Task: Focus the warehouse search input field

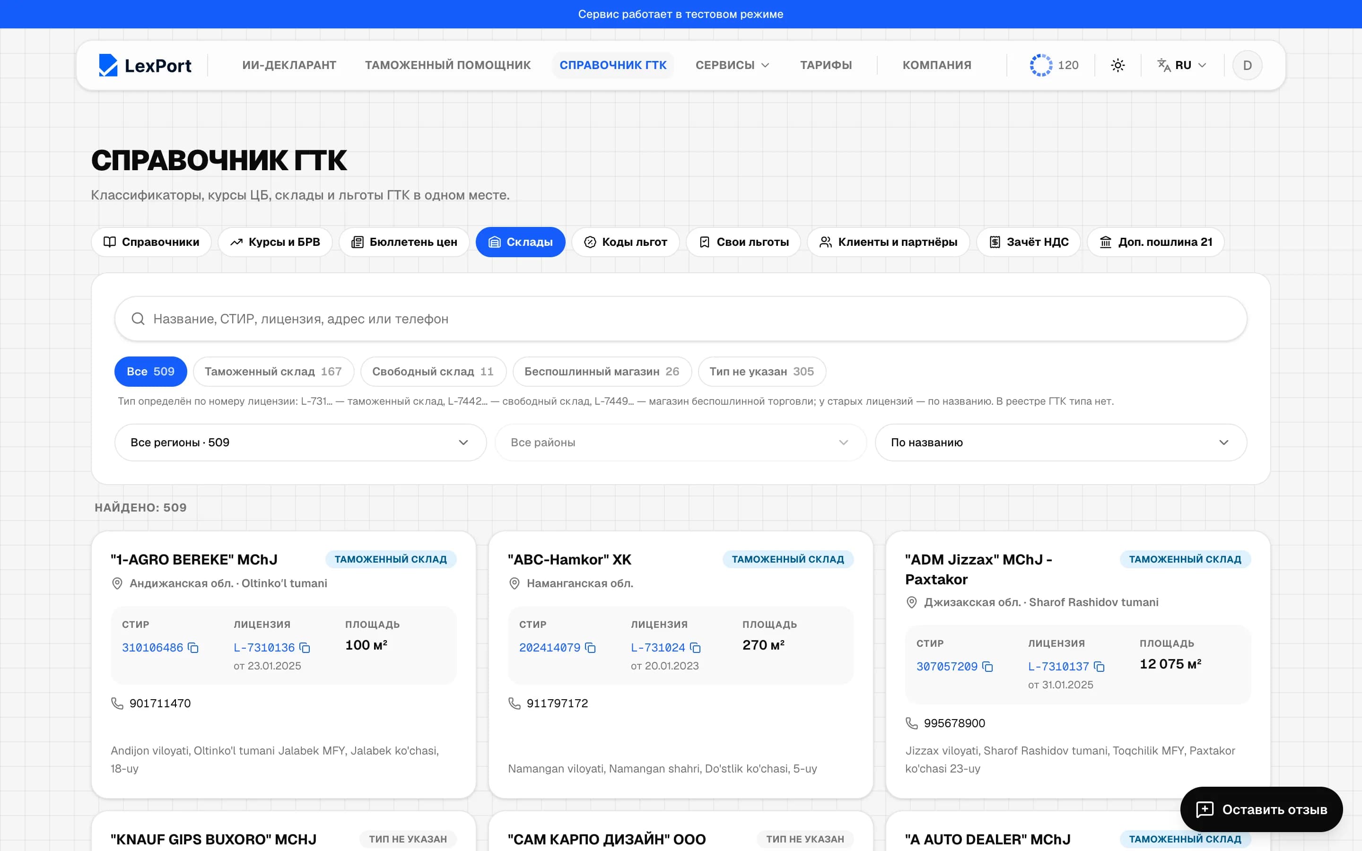Action: point(681,319)
